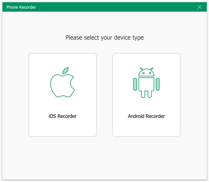Choose the Android Recorder label
Screen dimensions: 209x182
pyautogui.click(x=146, y=116)
